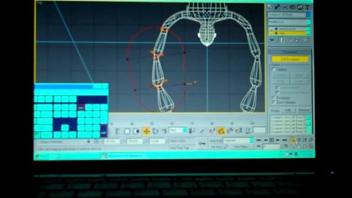352x198 pixels.
Task: Enable the Vertices checkbox
Action: click(274, 70)
